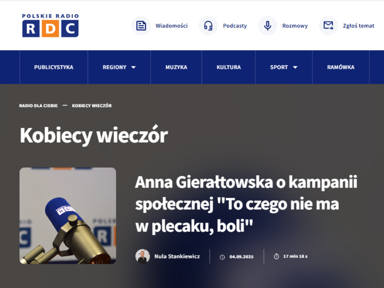384x288 pixels.
Task: Open the Wiadomości document icon
Action: pyautogui.click(x=141, y=26)
